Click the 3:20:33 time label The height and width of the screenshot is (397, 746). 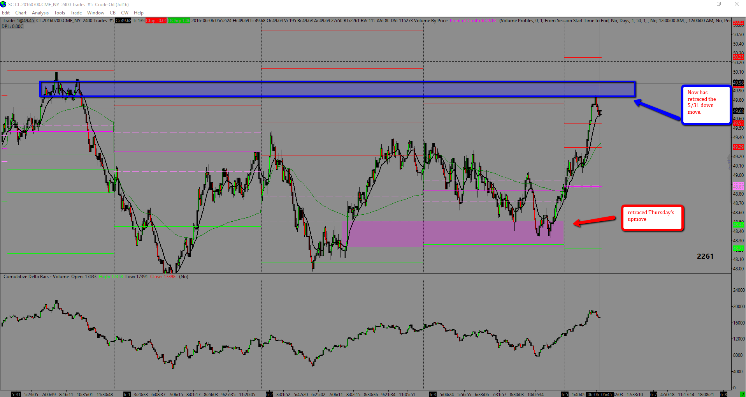(x=141, y=394)
